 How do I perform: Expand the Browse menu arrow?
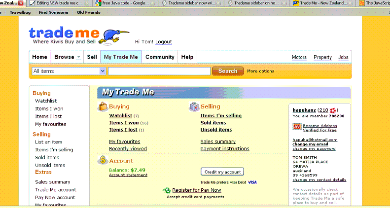pos(78,57)
